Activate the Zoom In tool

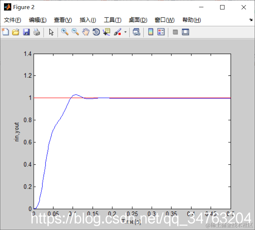(x=65, y=32)
